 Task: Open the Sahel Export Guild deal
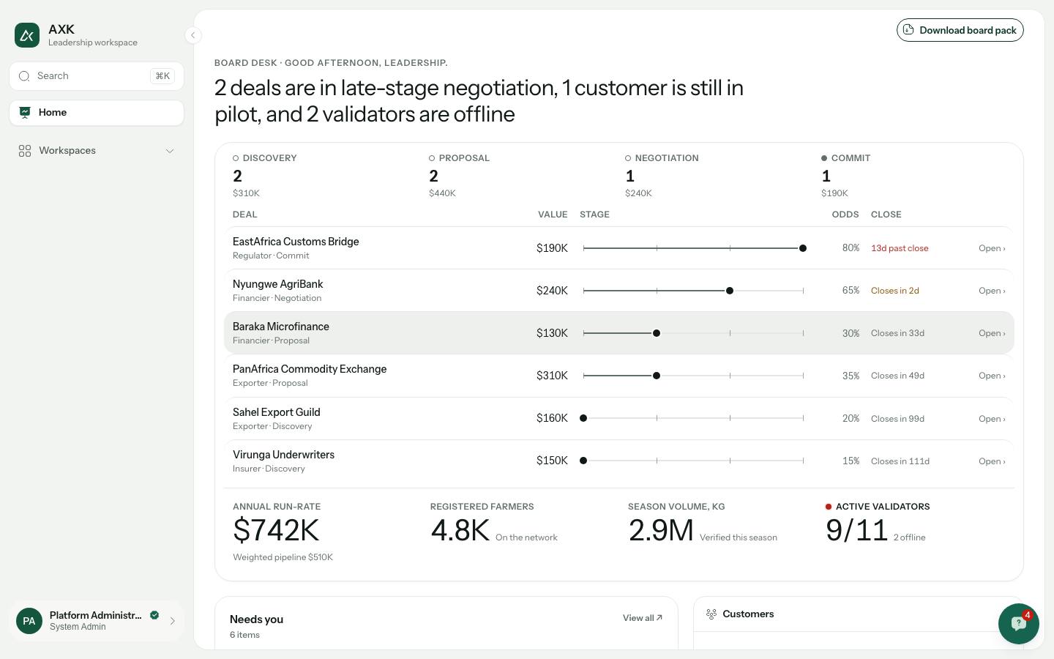pyautogui.click(x=992, y=419)
